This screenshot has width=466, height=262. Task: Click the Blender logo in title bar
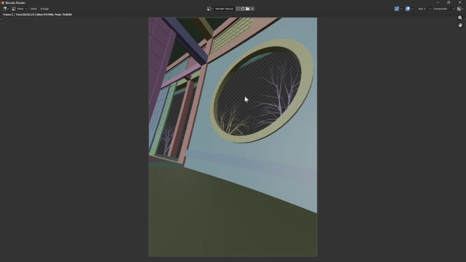pos(3,3)
